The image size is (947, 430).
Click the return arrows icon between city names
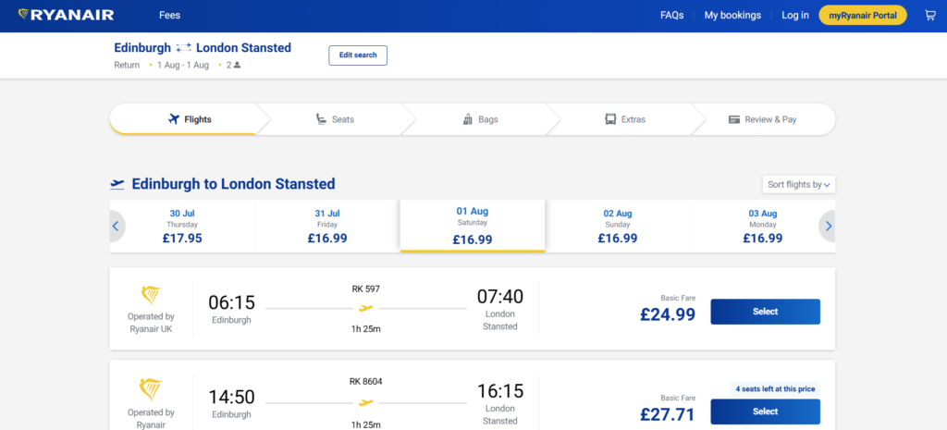click(184, 48)
